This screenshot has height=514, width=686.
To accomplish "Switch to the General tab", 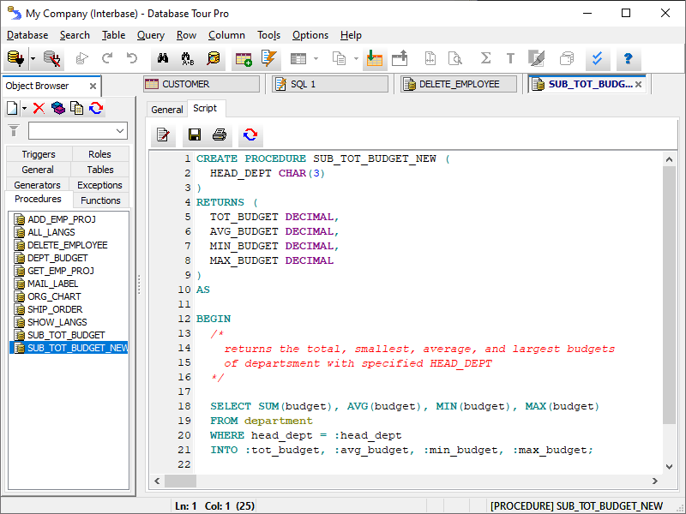I will coord(166,110).
